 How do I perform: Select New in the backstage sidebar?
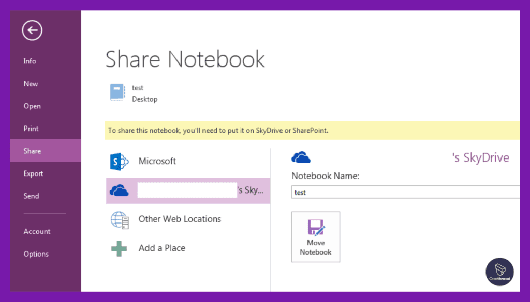pos(31,84)
